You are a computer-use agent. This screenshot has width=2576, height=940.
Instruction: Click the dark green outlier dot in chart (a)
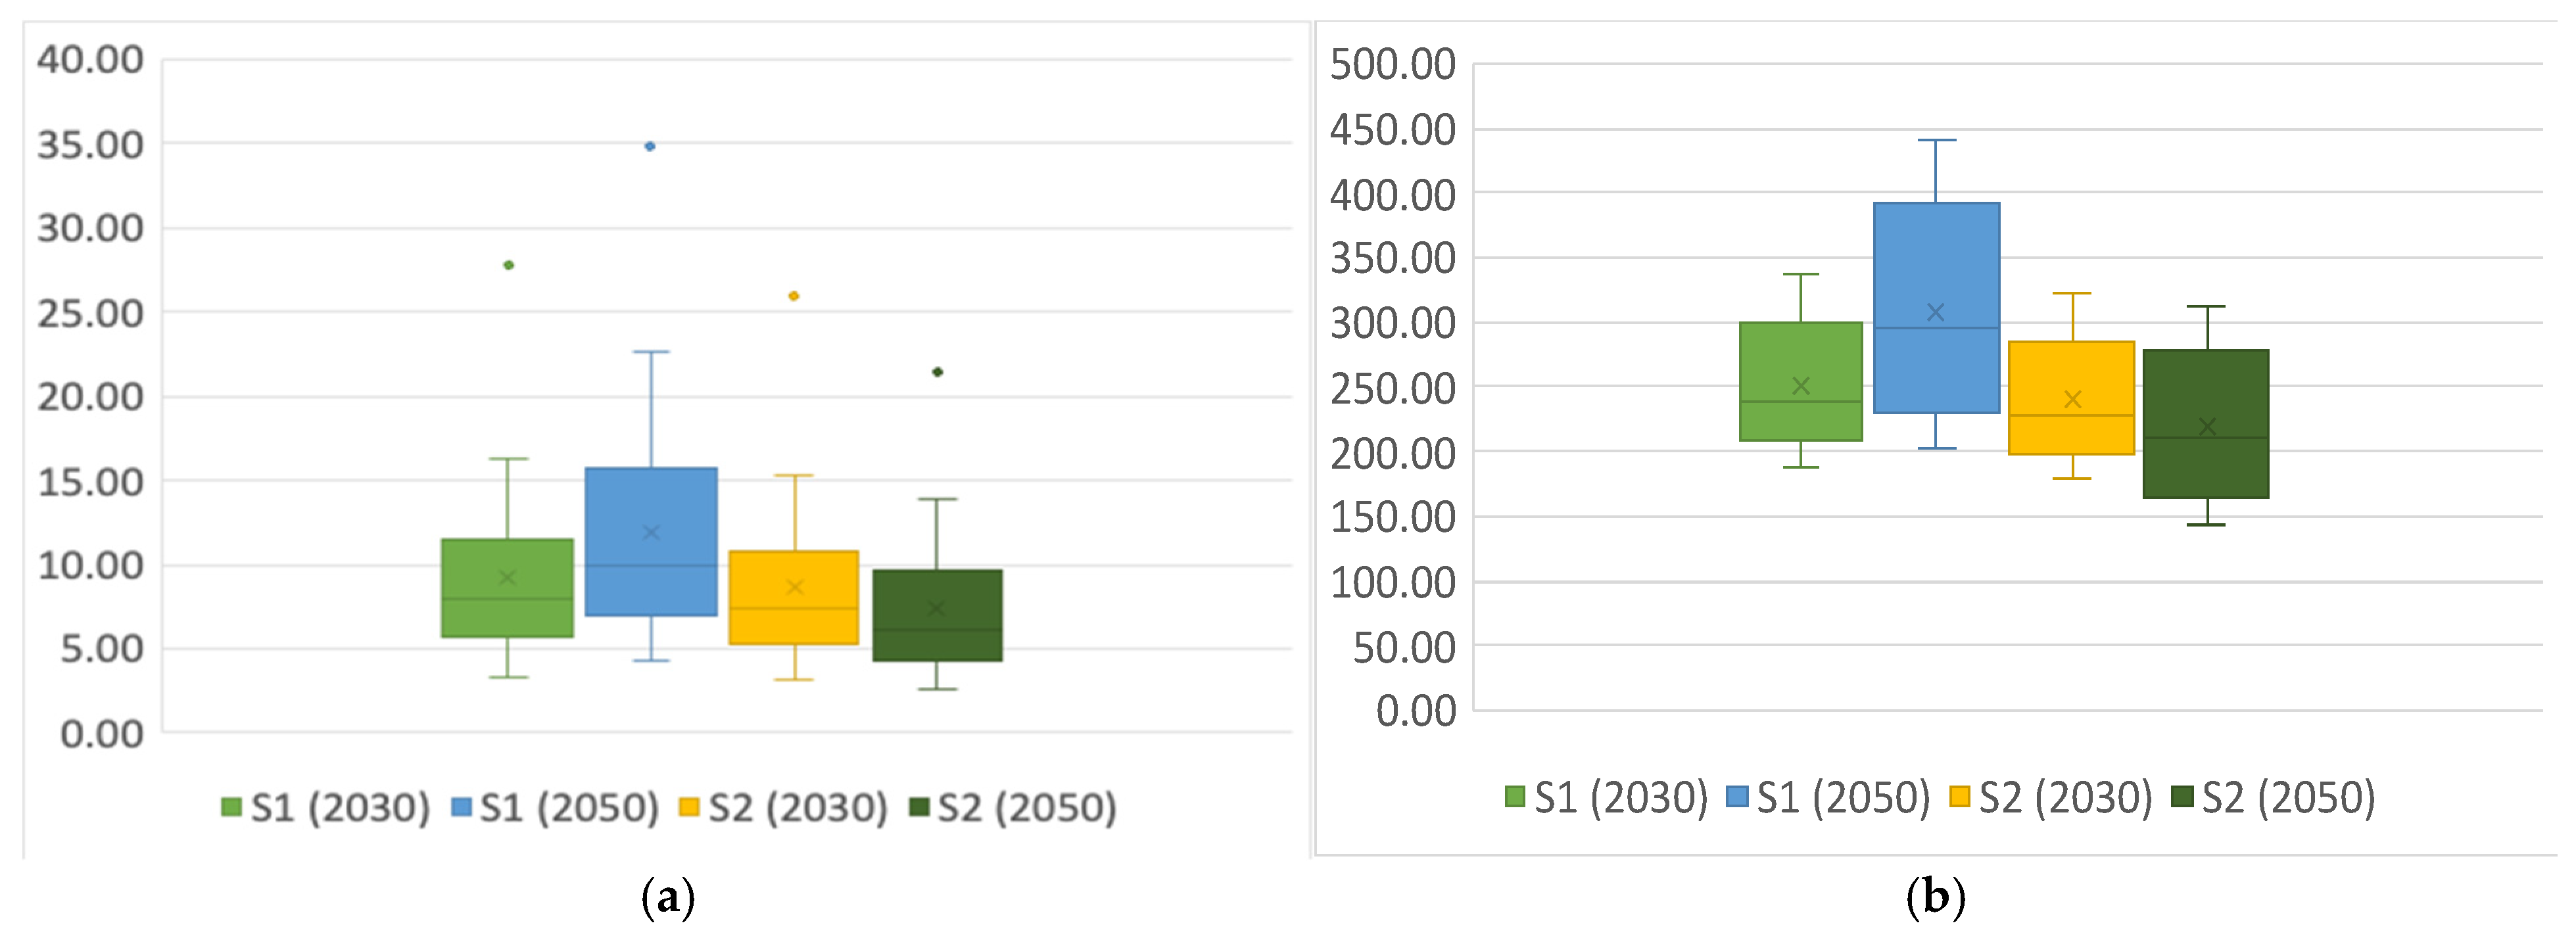(937, 372)
